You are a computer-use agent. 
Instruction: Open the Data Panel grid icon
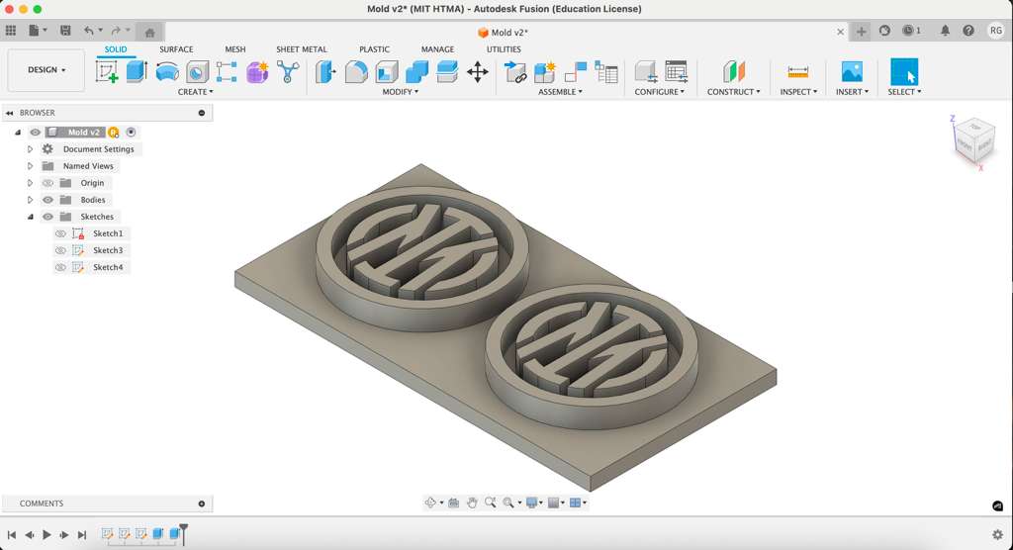click(10, 31)
